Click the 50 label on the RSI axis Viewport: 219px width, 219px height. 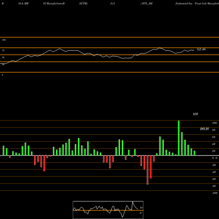[x=3, y=57]
